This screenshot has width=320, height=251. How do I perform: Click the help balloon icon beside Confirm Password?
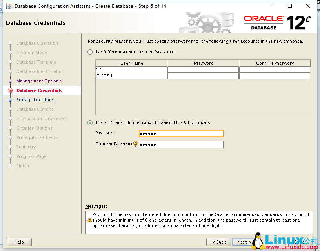[x=135, y=144]
